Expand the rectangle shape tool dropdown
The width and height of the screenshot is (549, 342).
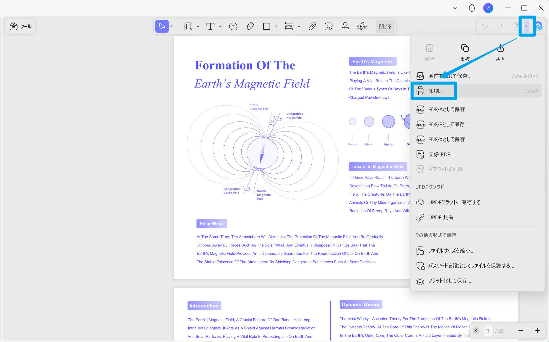pyautogui.click(x=276, y=26)
